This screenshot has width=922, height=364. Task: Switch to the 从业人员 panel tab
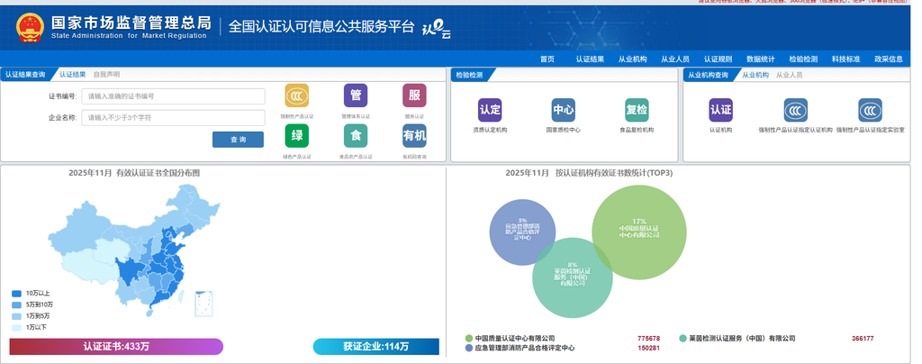[789, 75]
